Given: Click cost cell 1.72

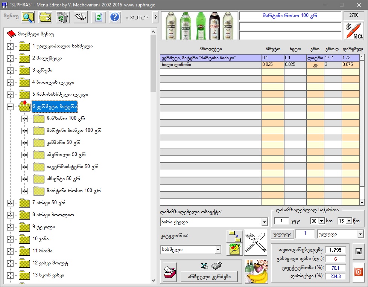Looking at the screenshot, I should 350,58.
